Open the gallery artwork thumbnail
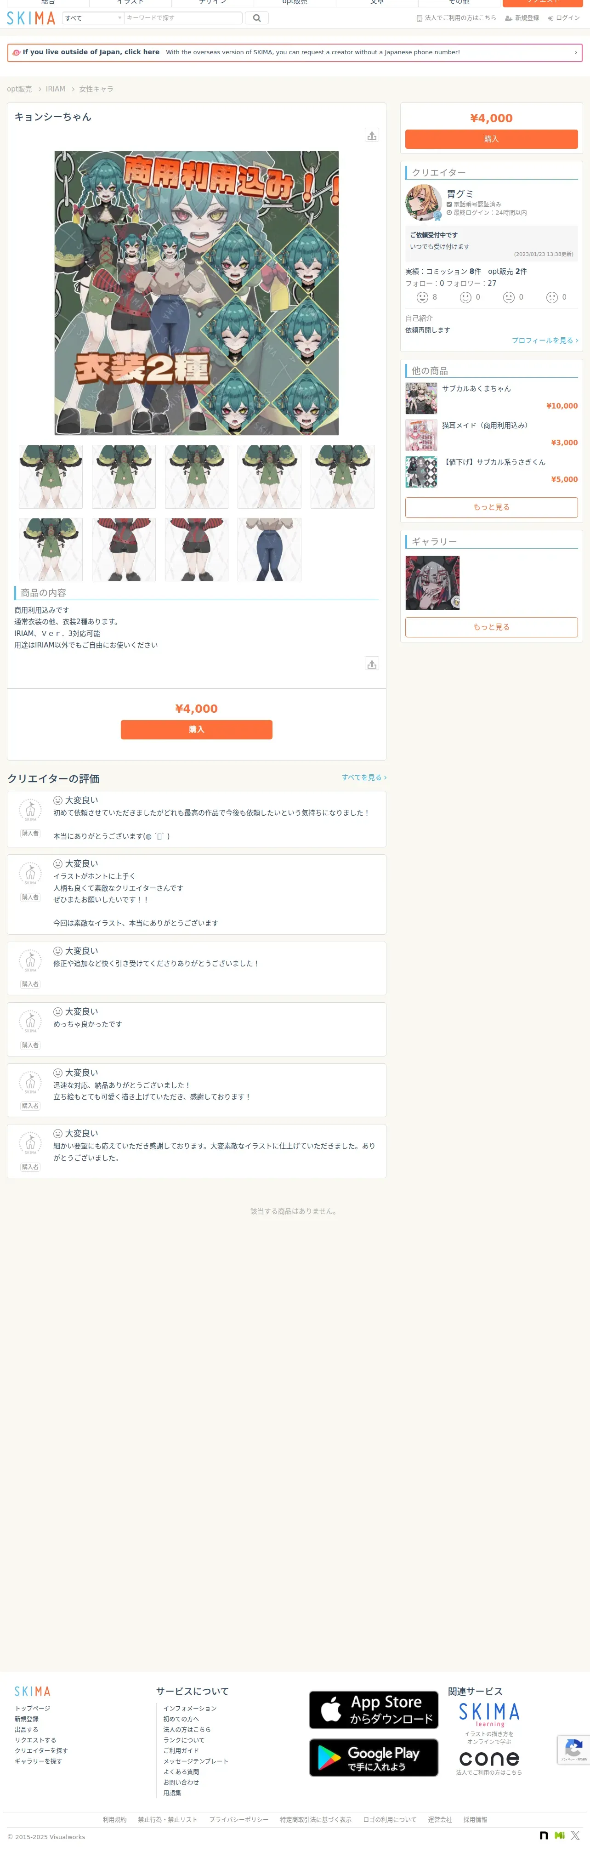The image size is (590, 1874). (432, 583)
